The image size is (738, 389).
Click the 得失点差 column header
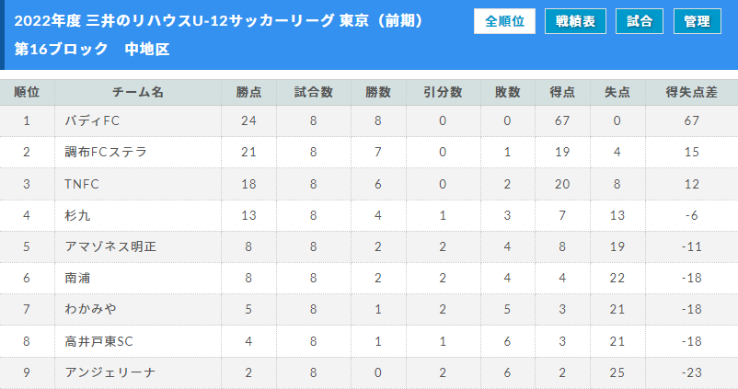click(691, 92)
